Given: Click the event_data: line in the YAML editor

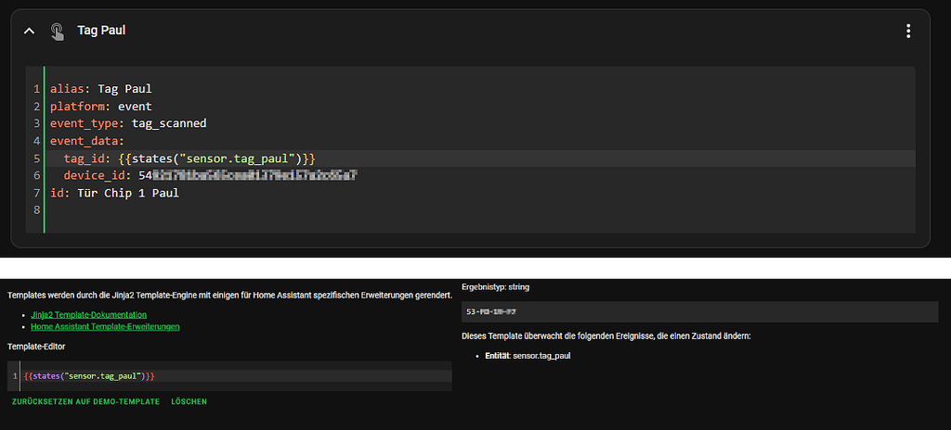Looking at the screenshot, I should [86, 141].
